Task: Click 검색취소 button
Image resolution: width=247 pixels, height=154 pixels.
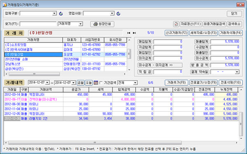Action: [x=234, y=24]
